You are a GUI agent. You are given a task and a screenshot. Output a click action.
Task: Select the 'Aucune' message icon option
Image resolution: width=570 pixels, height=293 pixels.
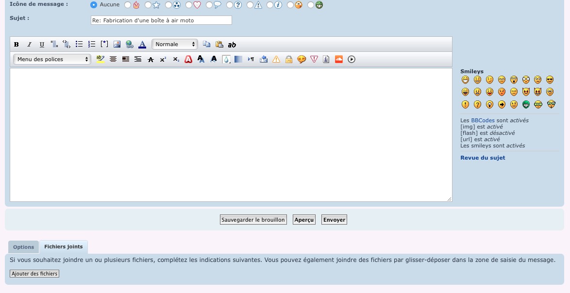coord(94,5)
